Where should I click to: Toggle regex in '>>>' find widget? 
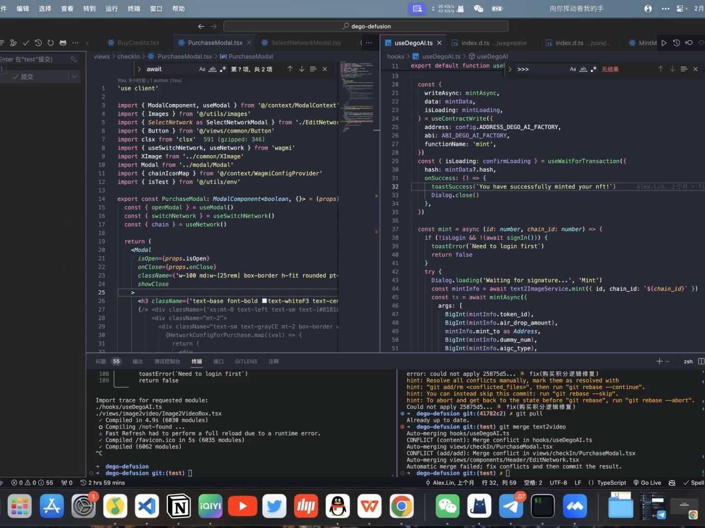pyautogui.click(x=593, y=69)
